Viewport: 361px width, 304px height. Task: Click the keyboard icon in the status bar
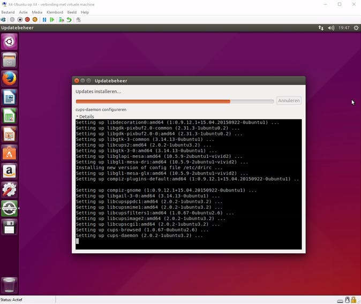pos(340,301)
